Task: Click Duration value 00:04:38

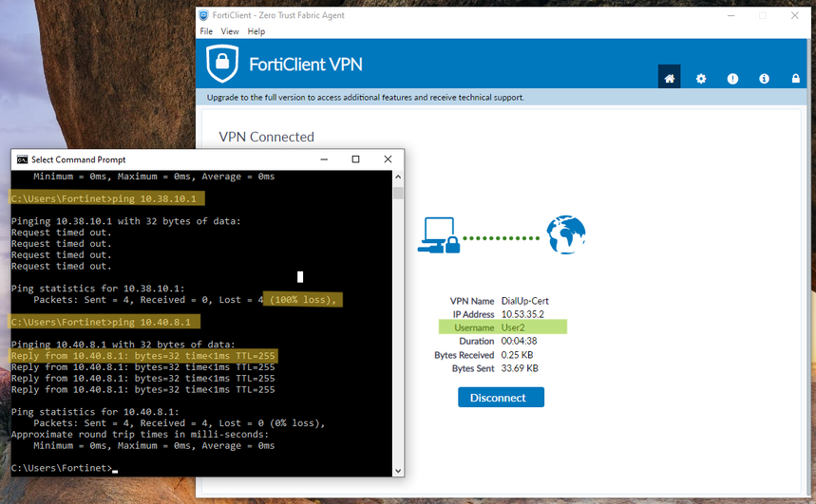Action: pos(519,341)
